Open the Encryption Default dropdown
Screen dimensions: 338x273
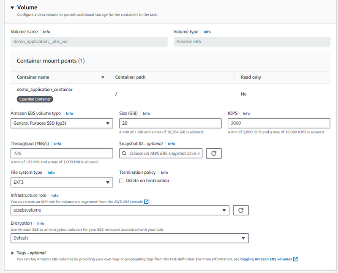point(130,238)
